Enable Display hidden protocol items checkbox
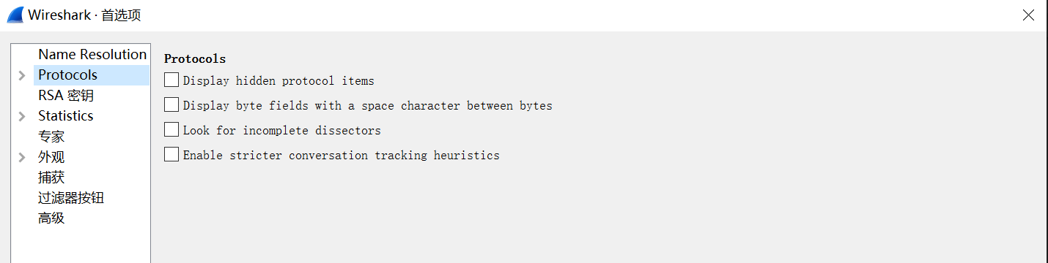 tap(171, 80)
